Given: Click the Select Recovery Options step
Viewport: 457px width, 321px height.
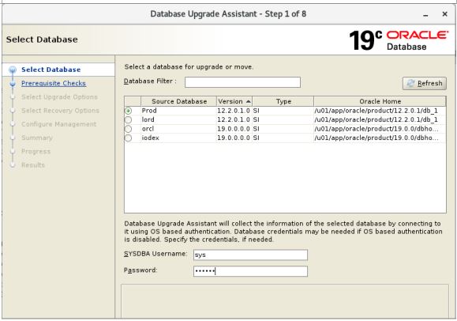Looking at the screenshot, I should 60,111.
